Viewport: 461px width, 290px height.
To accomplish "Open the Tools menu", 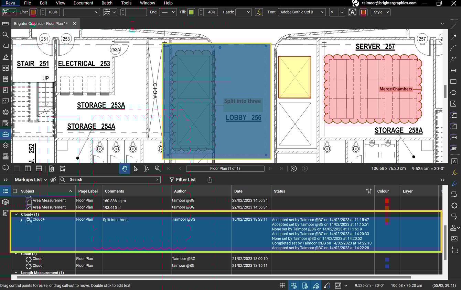I will (126, 3).
